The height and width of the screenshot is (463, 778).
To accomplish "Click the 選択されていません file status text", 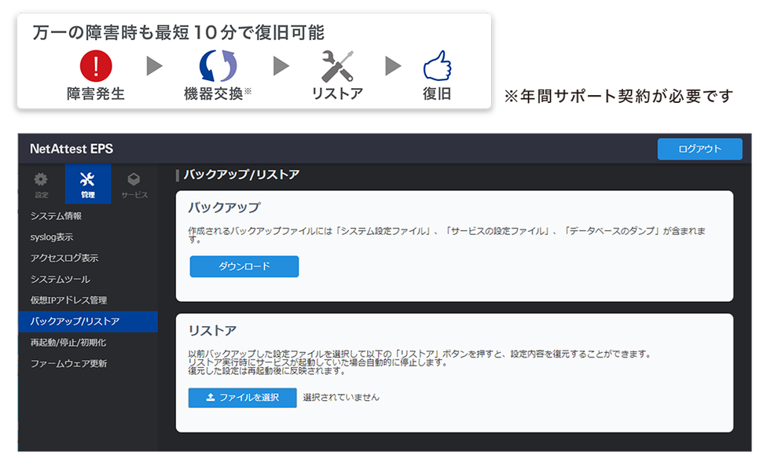I will [x=341, y=398].
